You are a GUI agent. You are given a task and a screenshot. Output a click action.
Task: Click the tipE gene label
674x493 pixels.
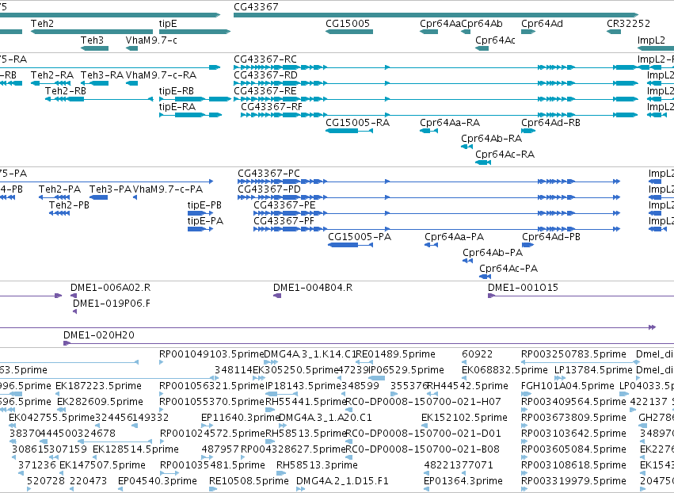(168, 23)
